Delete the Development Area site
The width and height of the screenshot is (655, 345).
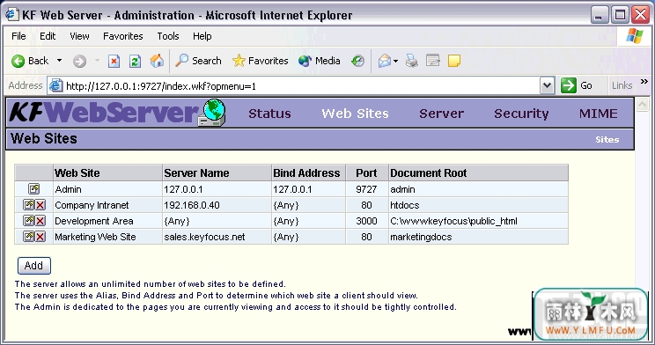tap(40, 221)
